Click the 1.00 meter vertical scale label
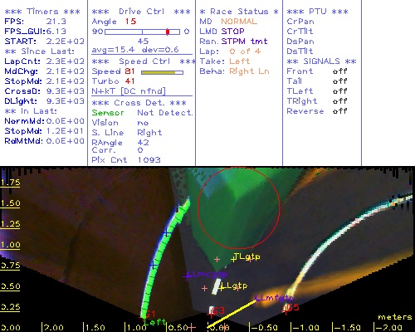415x332 pixels. (x=10, y=245)
